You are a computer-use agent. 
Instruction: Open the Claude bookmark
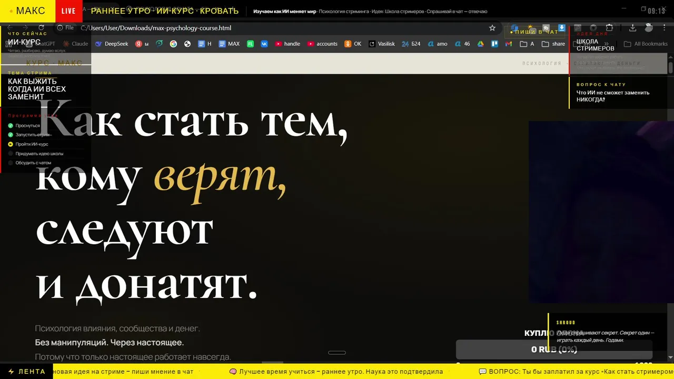click(x=75, y=44)
